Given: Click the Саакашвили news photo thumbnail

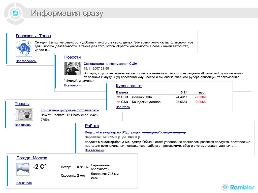Looking at the screenshot, I should click(73, 68).
